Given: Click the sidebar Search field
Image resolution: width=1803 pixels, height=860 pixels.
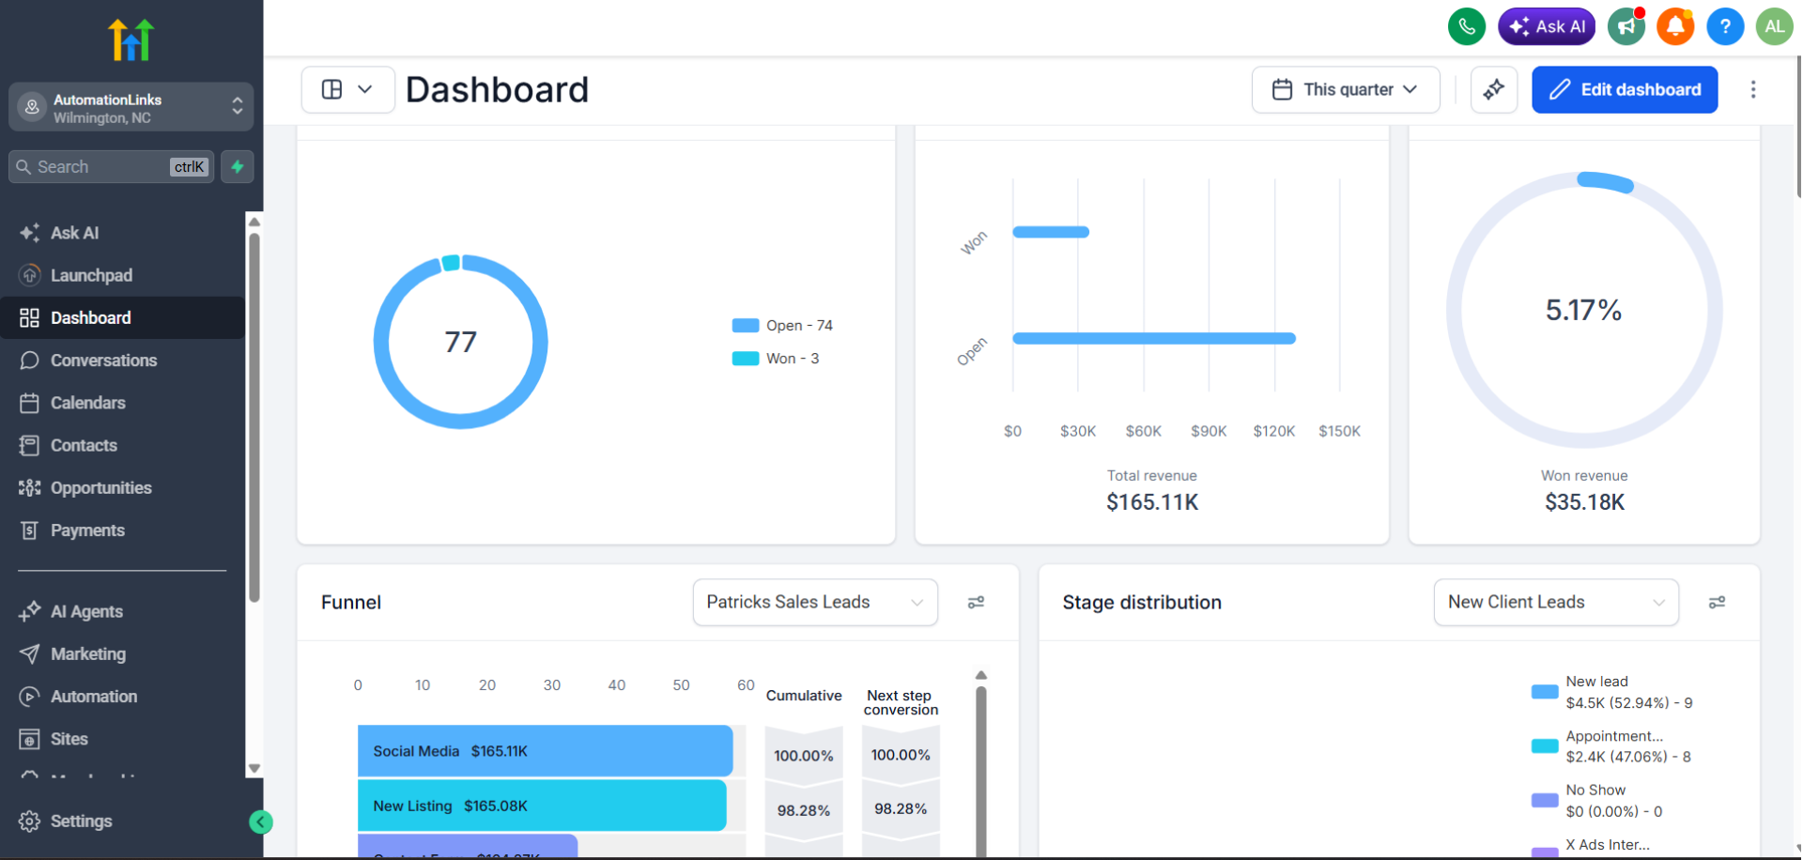Looking at the screenshot, I should [111, 166].
